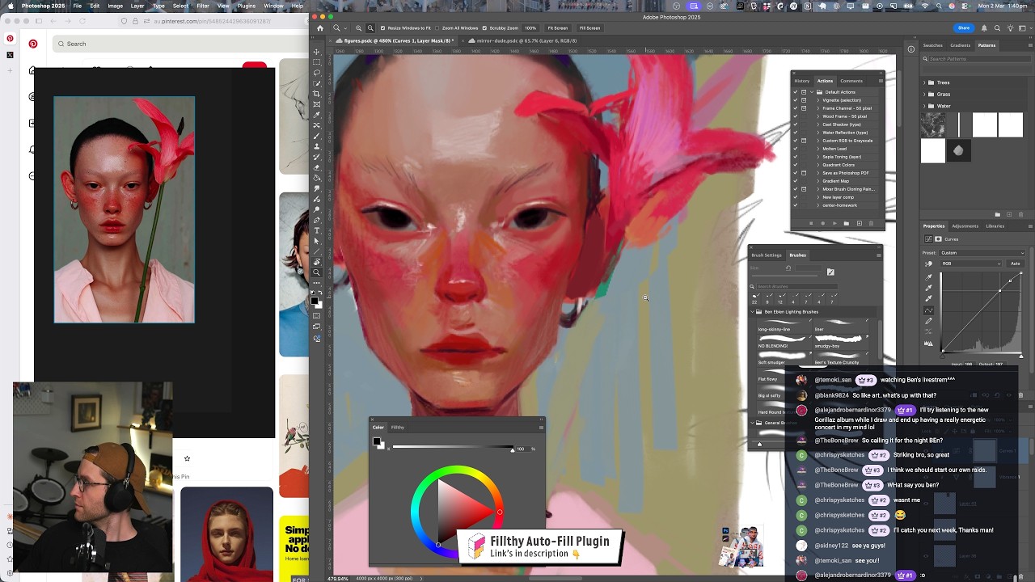
Task: Create new action with the plus icon
Action: (x=859, y=224)
